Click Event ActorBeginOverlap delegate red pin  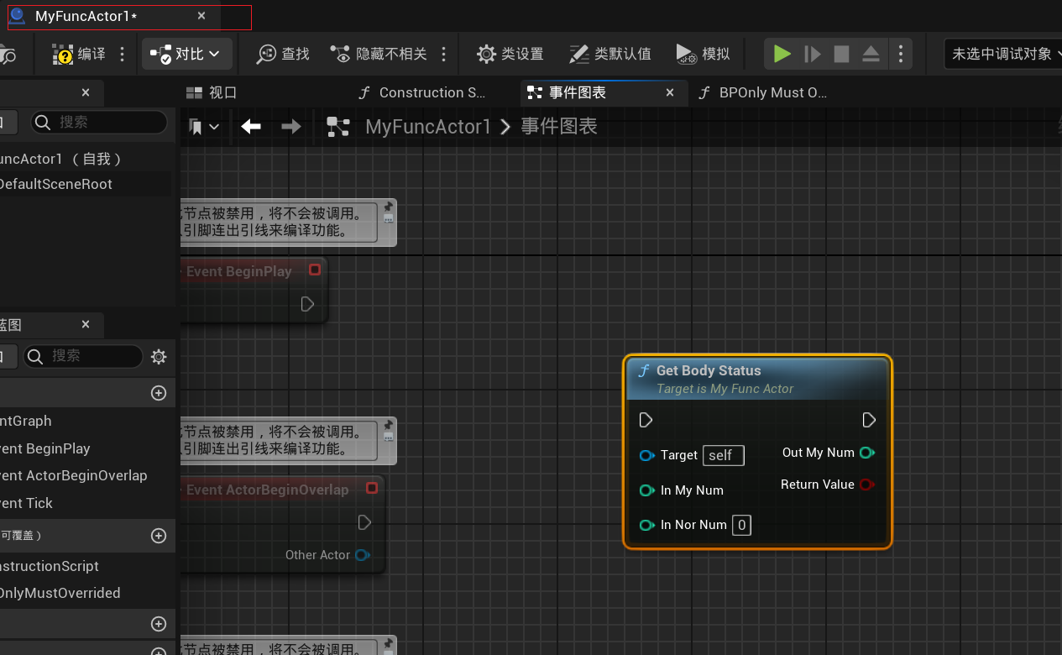coord(372,488)
